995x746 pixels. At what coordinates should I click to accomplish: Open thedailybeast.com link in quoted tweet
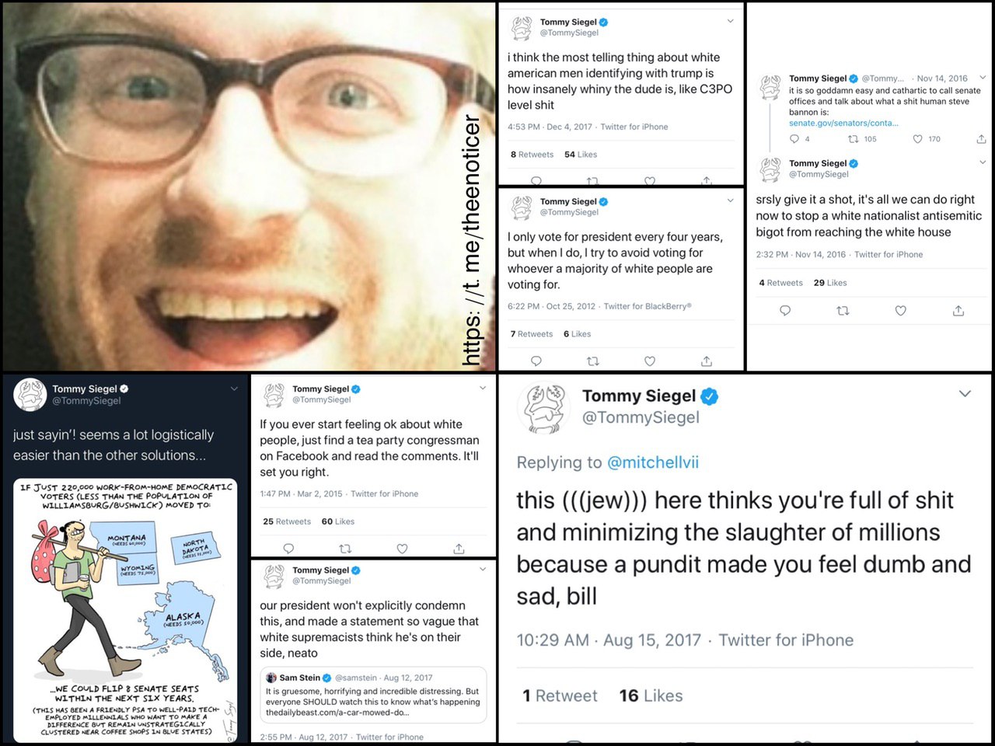click(337, 713)
